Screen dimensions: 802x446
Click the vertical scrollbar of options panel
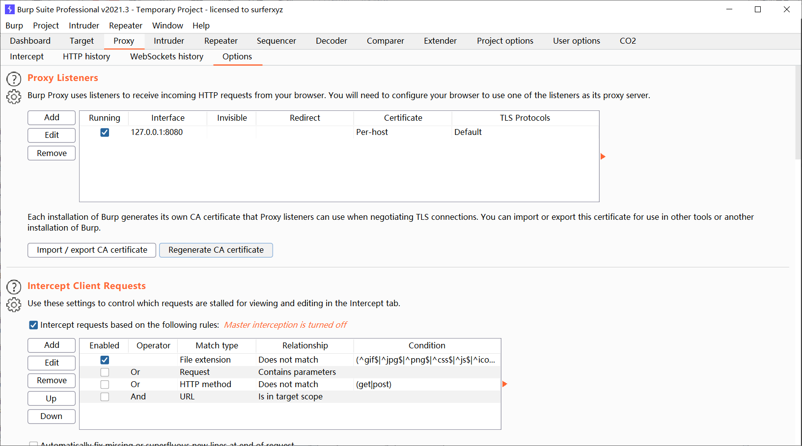[x=798, y=113]
